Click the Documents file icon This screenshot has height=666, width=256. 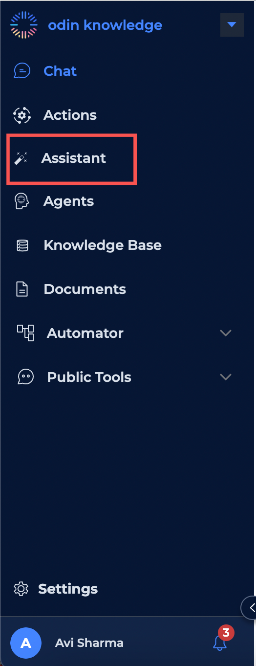(22, 289)
